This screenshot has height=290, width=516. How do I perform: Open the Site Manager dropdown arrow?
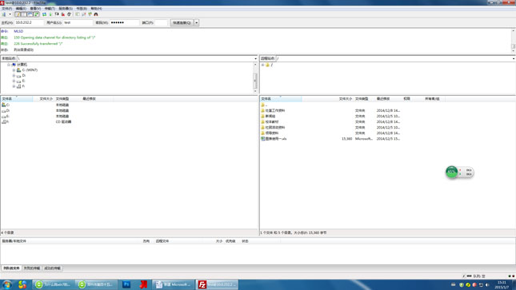(x=10, y=14)
